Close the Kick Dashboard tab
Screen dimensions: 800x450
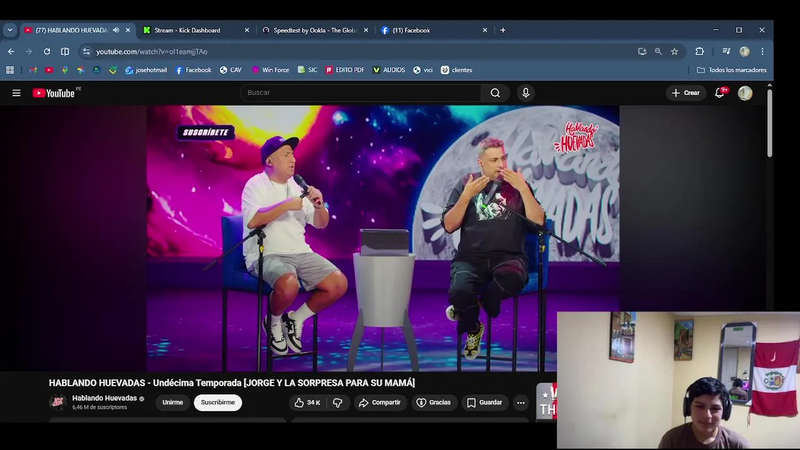pyautogui.click(x=247, y=30)
